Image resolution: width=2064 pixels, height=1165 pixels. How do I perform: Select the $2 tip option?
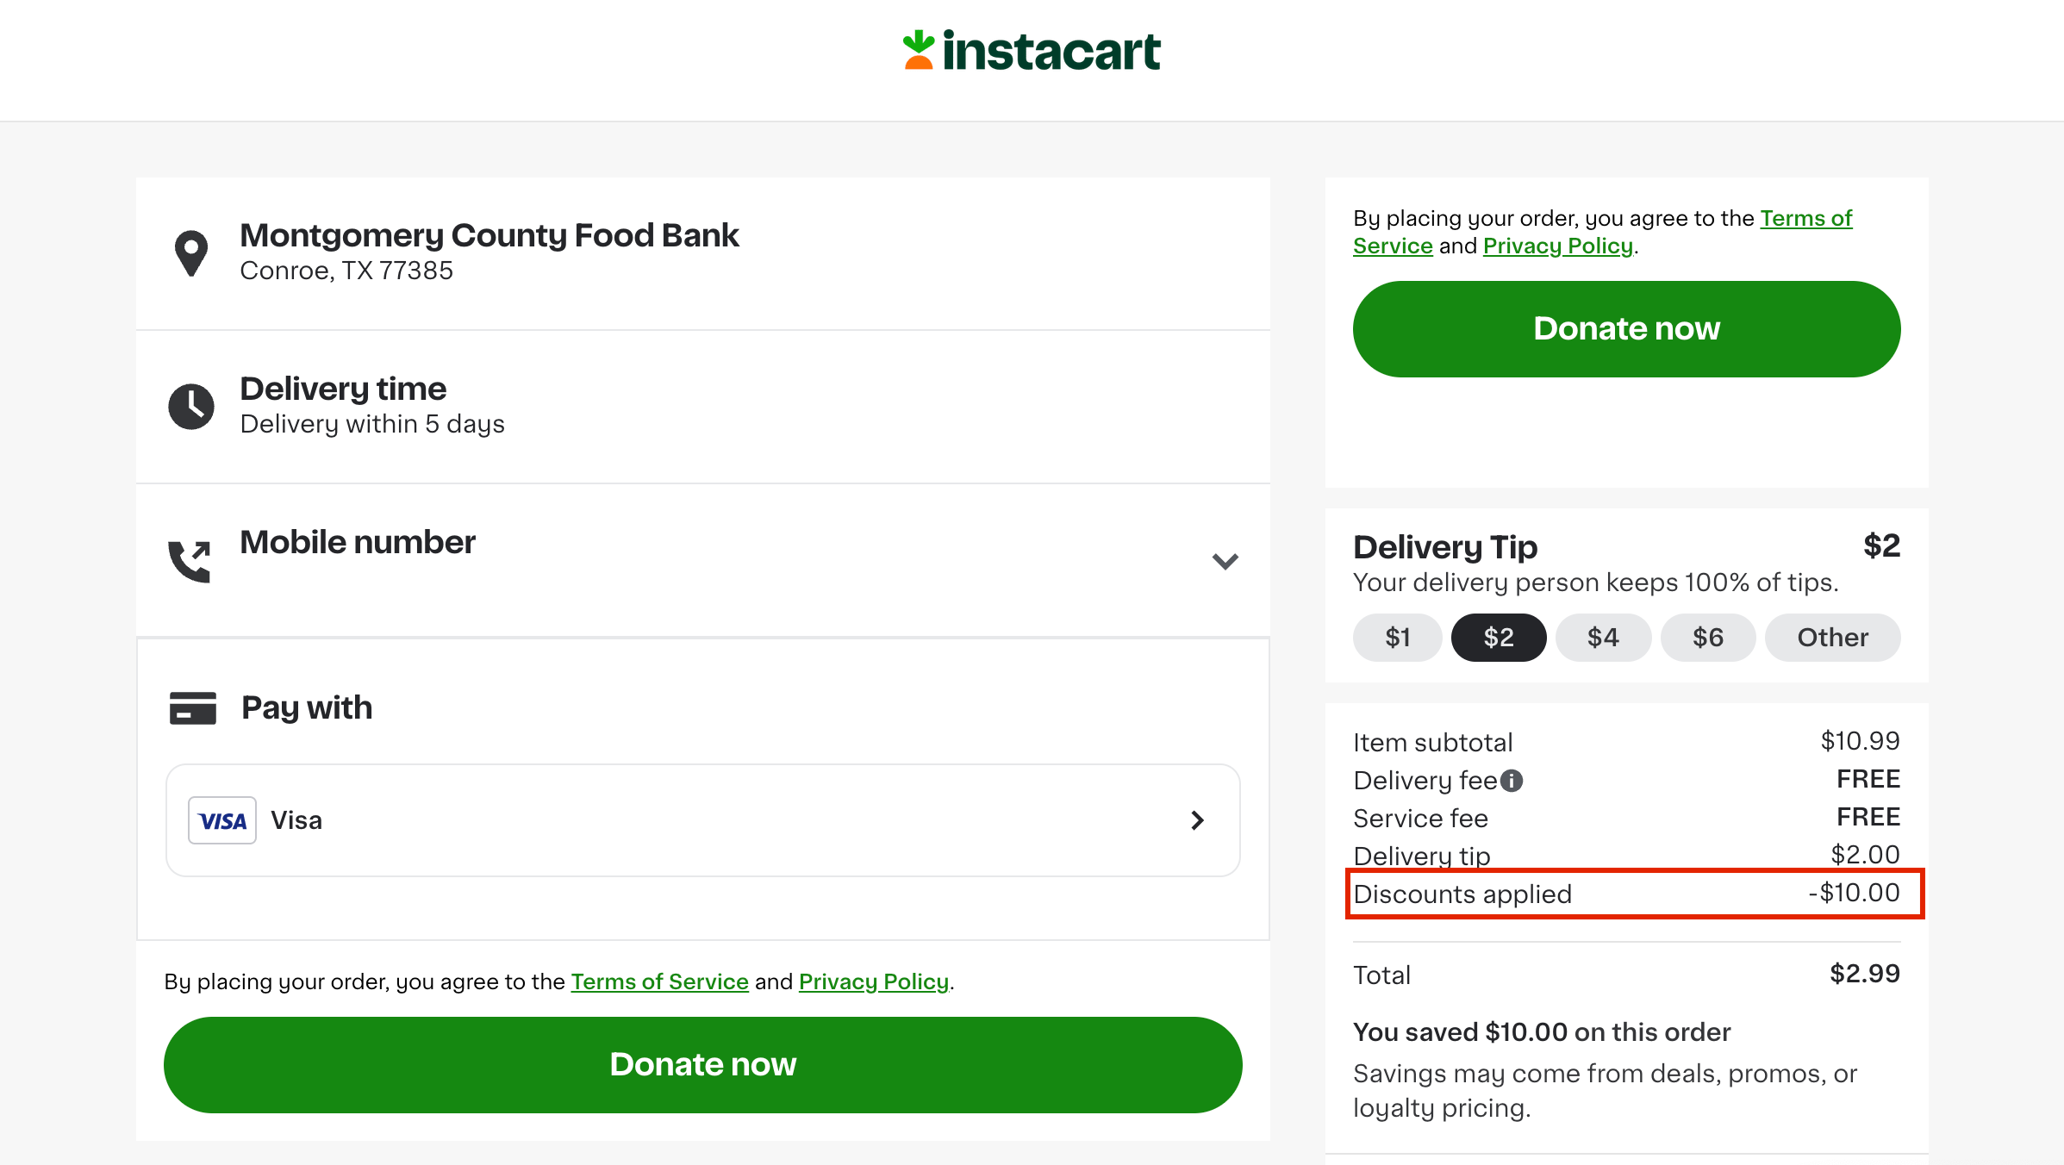point(1499,638)
